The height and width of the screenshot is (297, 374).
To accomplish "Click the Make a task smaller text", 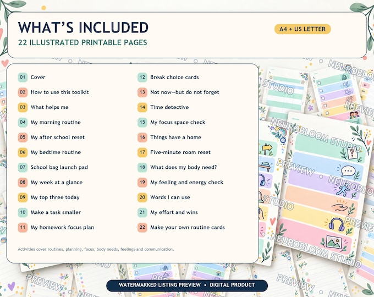I will 56,212.
